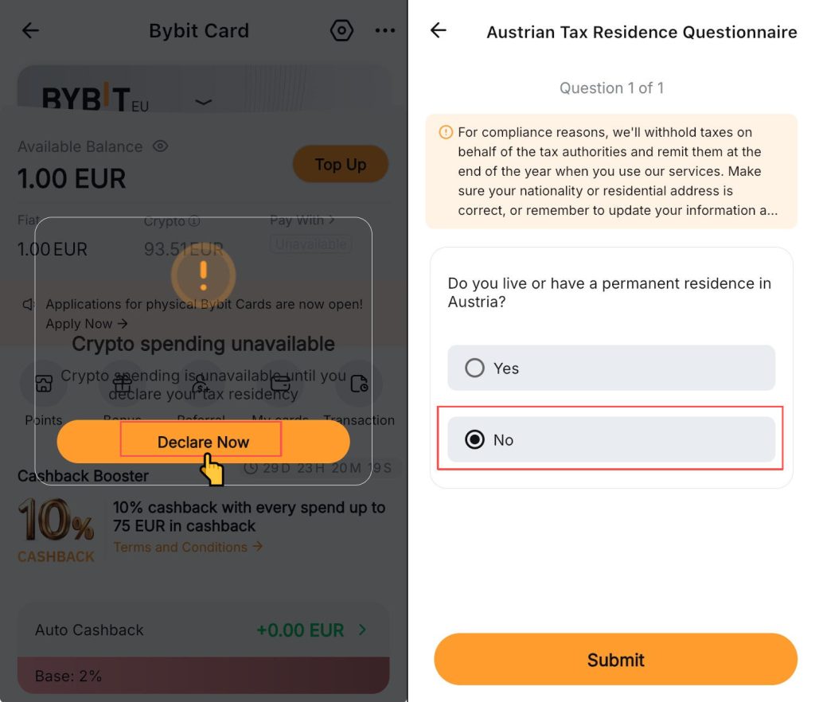The image size is (815, 702).
Task: Open the Pay With selector
Action: click(x=302, y=220)
